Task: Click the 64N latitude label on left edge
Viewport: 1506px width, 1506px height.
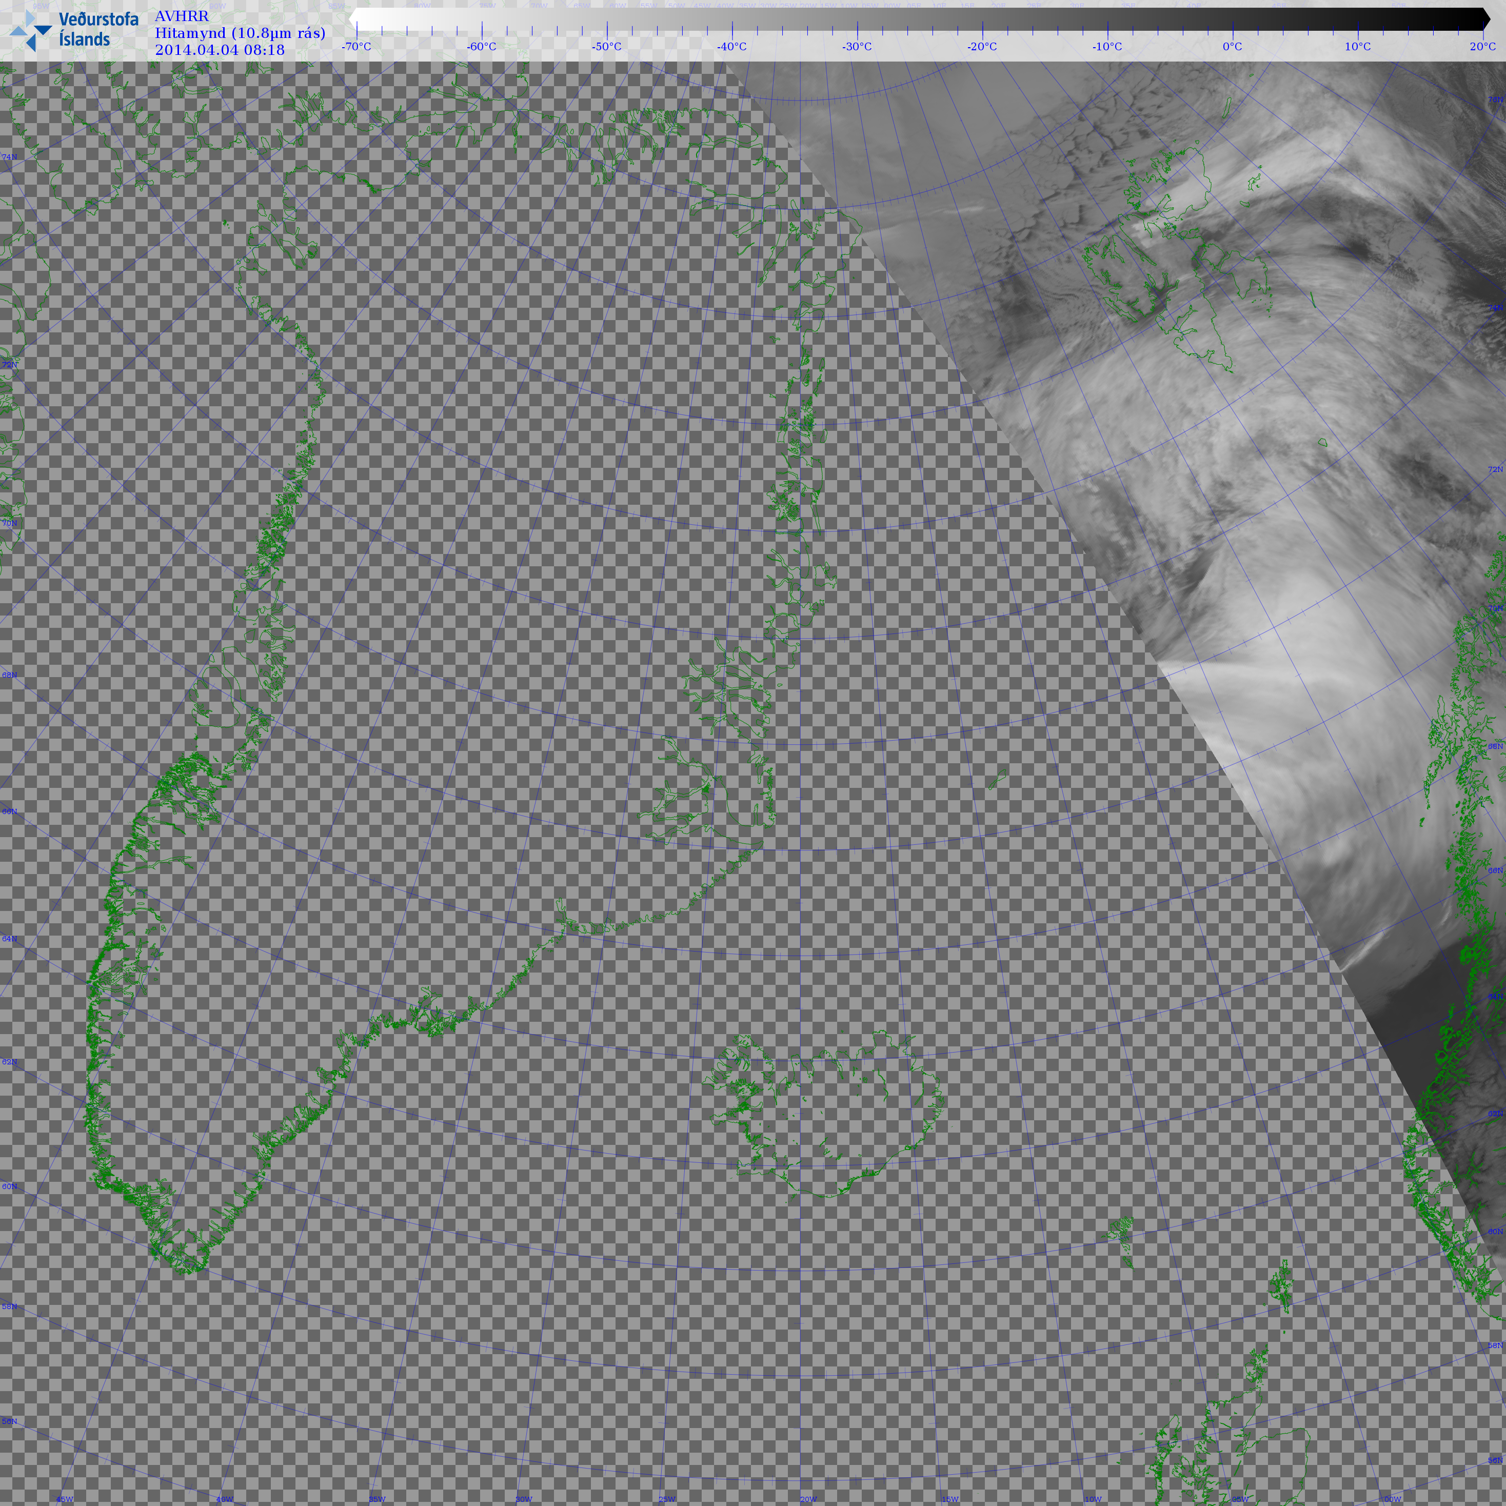Action: click(x=9, y=939)
